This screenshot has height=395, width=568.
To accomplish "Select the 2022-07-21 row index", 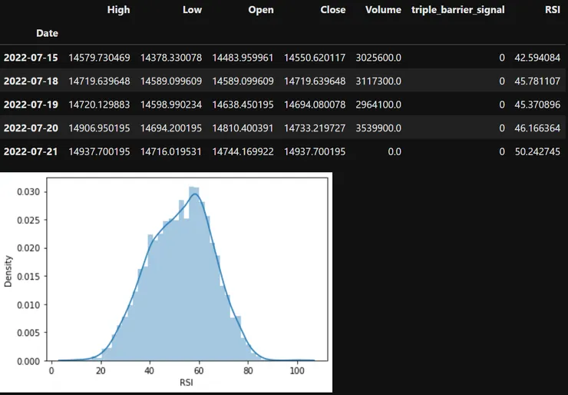I will [x=31, y=152].
